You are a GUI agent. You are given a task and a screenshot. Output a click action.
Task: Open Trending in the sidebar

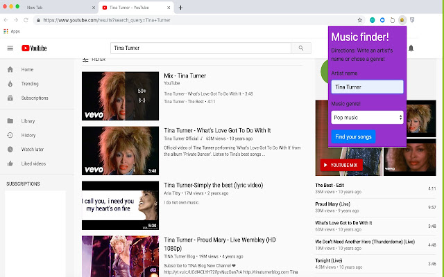[x=30, y=84]
